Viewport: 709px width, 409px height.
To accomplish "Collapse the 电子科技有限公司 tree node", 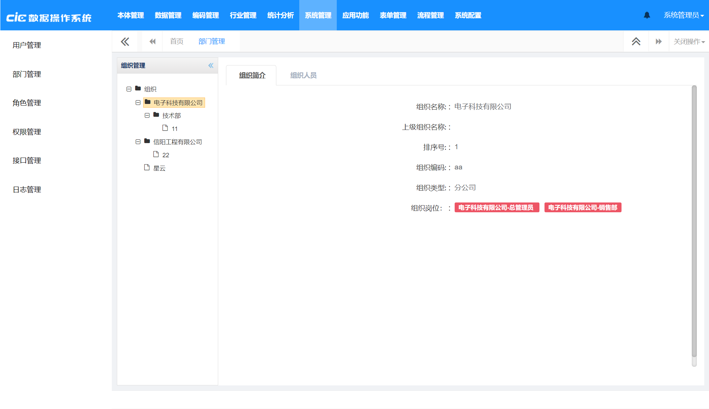I will click(138, 103).
